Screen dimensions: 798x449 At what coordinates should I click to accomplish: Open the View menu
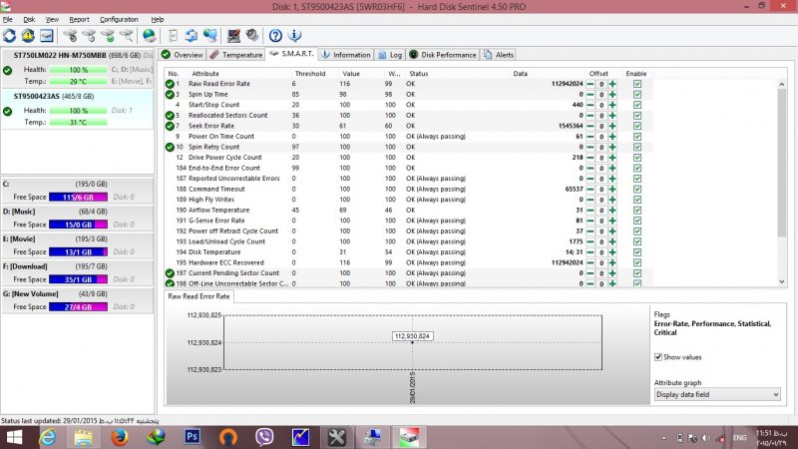52,19
